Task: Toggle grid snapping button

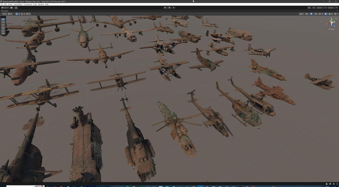Action: click(x=22, y=14)
